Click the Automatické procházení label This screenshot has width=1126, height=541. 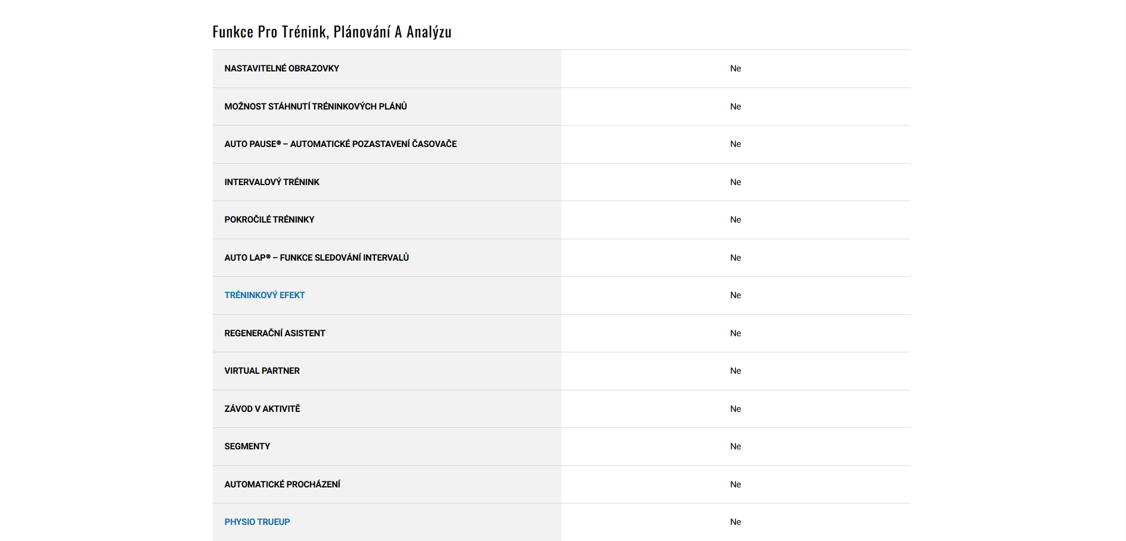[x=282, y=484]
